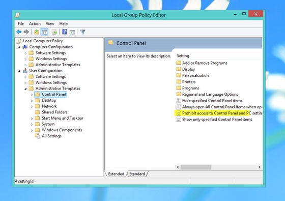Screen dimensions: 285x201
Task: Expand the Windows Components tree node
Action: click(32, 130)
